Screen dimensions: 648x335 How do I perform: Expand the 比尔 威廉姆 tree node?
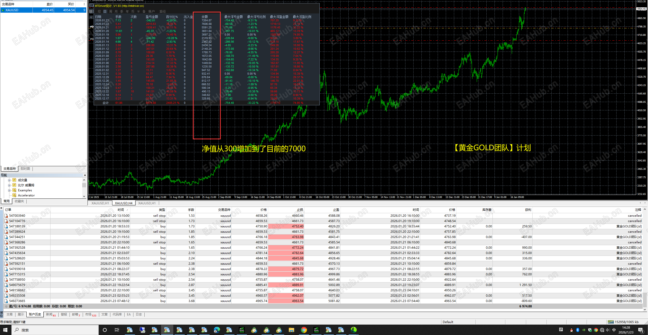[9, 185]
